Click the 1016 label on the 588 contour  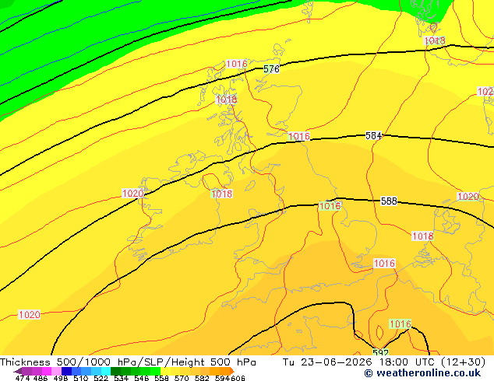coord(330,206)
